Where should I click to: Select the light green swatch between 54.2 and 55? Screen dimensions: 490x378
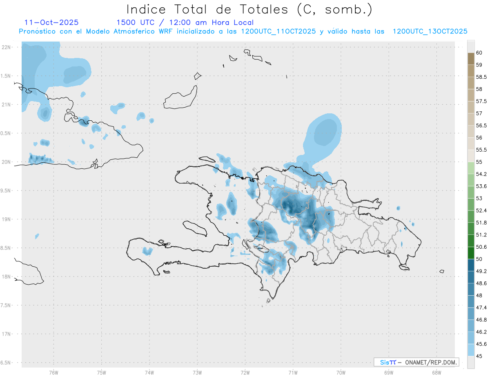tap(471, 168)
